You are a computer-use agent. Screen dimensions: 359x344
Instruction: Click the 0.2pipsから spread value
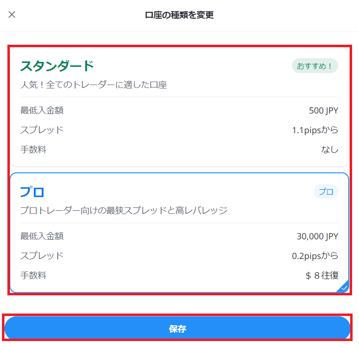[315, 256]
